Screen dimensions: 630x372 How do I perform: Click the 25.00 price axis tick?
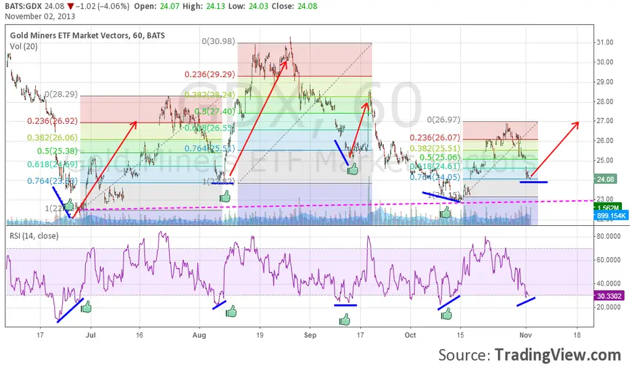tap(605, 160)
